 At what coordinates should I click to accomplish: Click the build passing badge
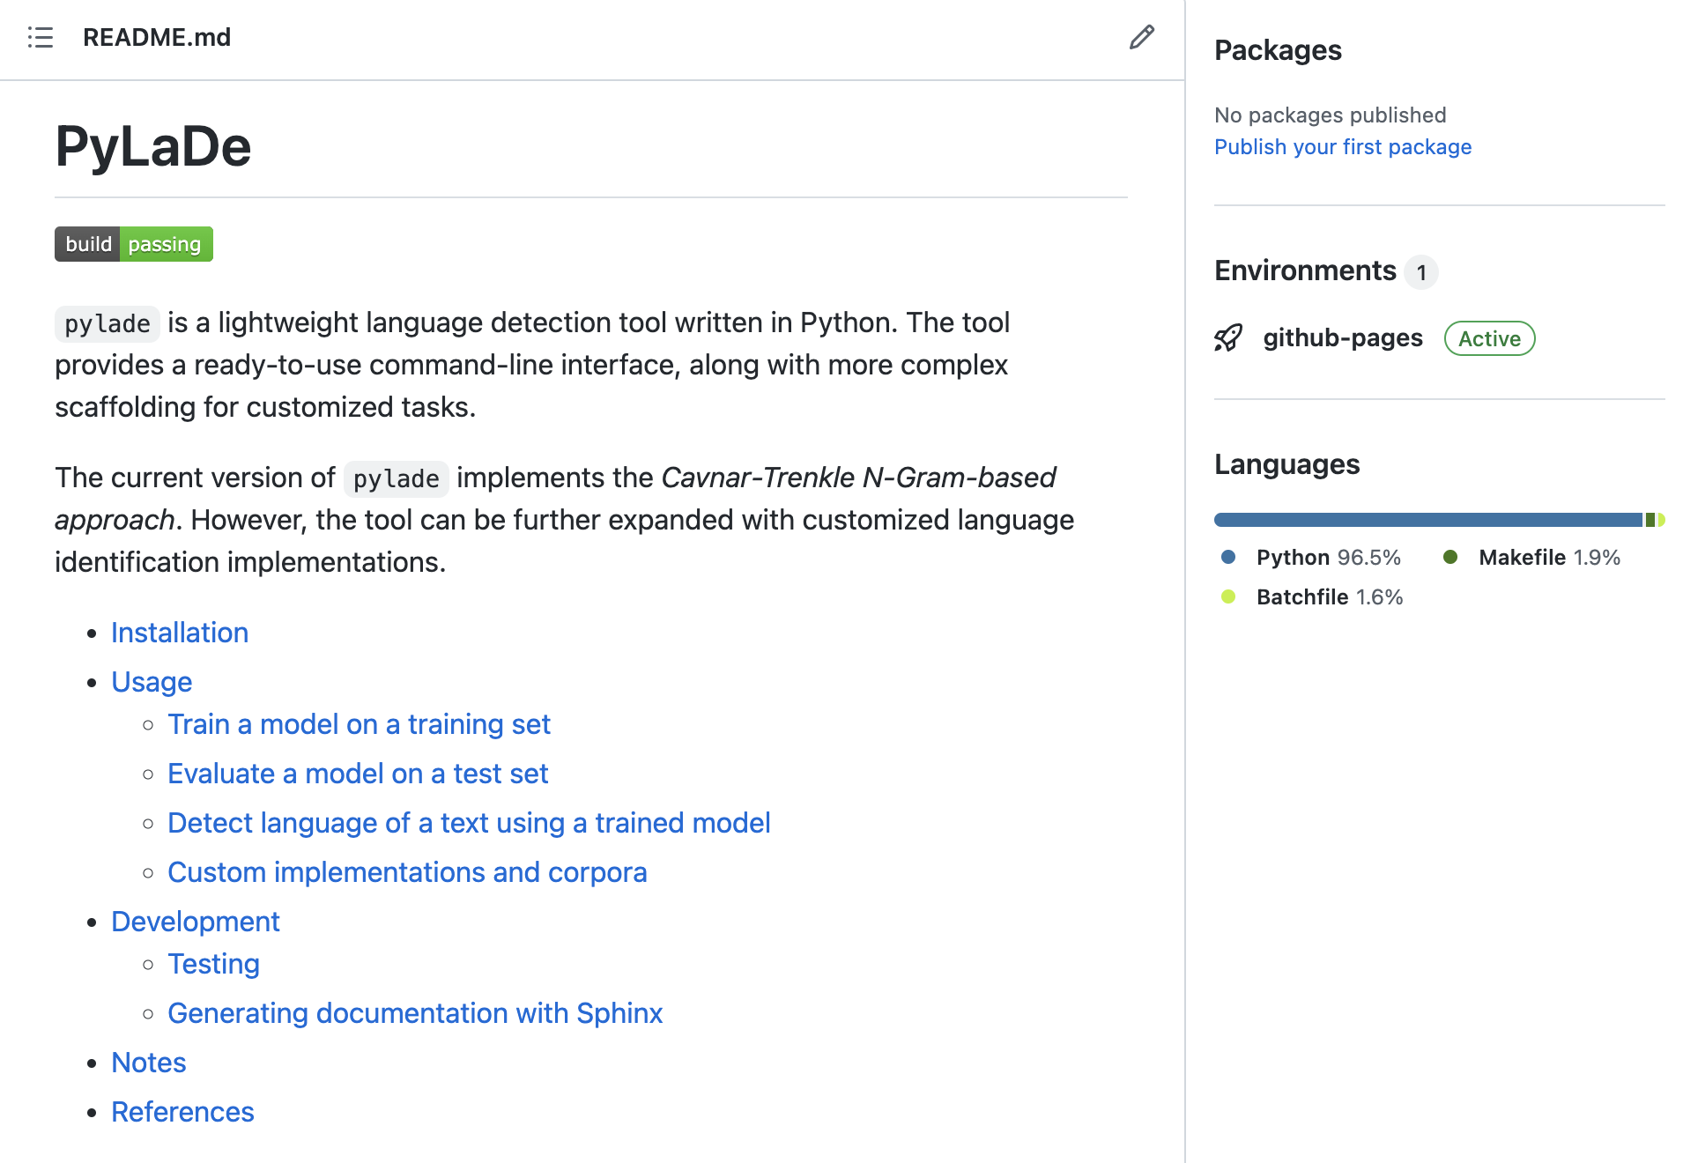coord(134,244)
